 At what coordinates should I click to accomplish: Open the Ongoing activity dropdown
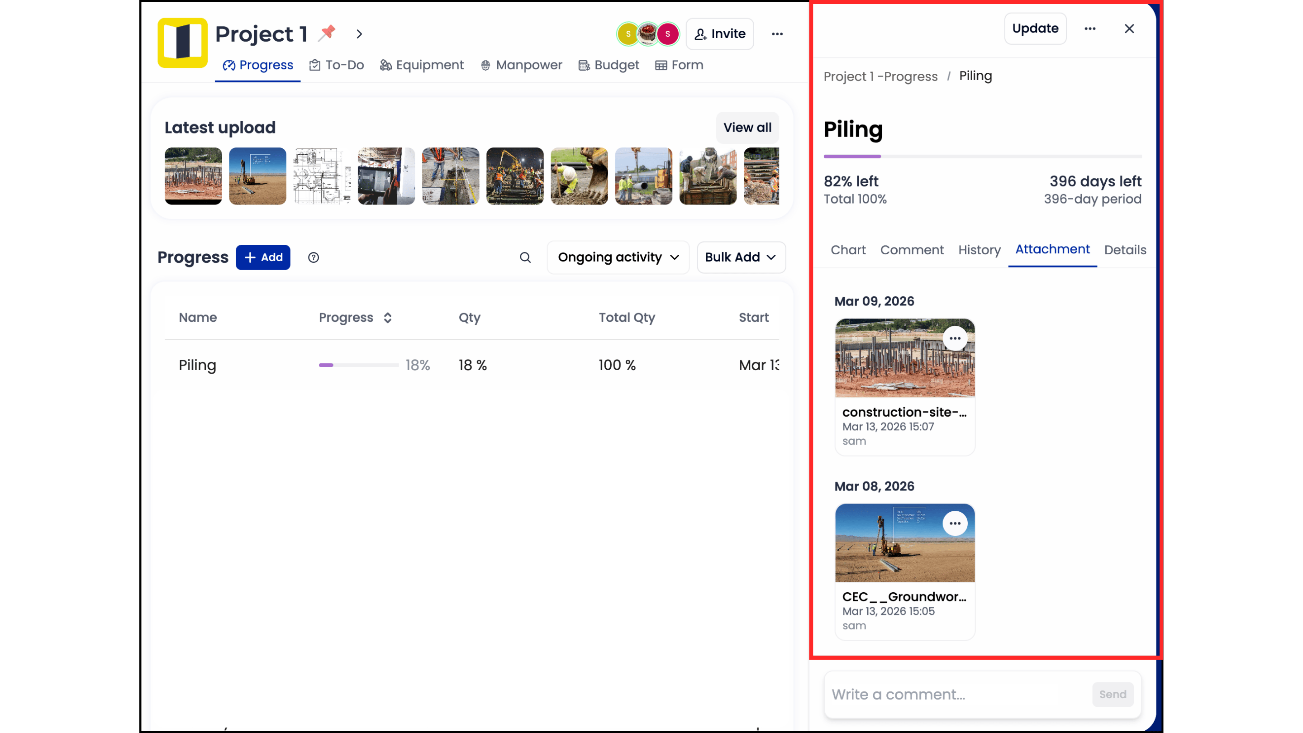[x=618, y=257]
